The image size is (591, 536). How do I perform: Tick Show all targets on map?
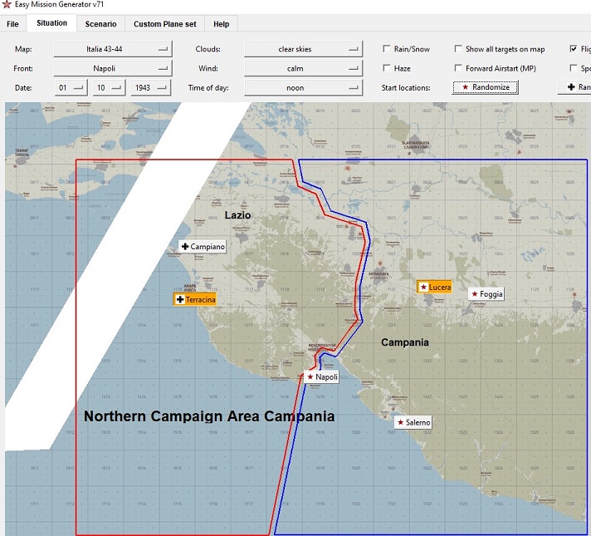coord(458,49)
